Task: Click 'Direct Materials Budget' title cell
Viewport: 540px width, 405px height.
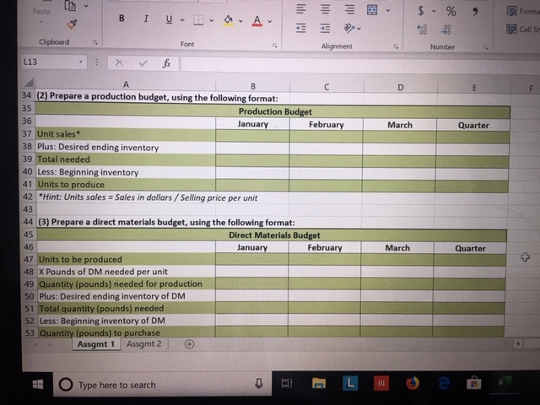Action: pyautogui.click(x=272, y=235)
